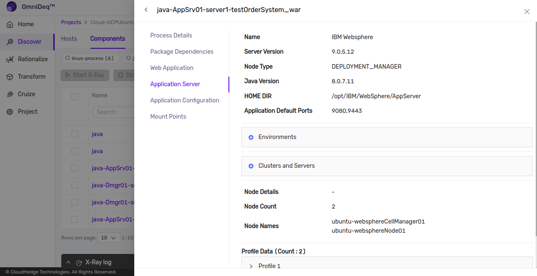Click the Transform cube icon
Screen dimensions: 537x276
10,77
